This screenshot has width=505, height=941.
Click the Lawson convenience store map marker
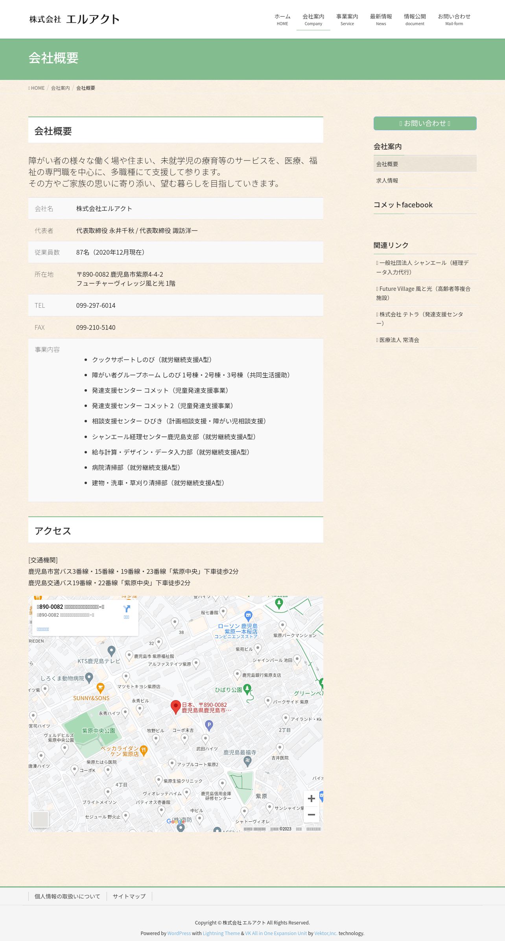pyautogui.click(x=248, y=616)
